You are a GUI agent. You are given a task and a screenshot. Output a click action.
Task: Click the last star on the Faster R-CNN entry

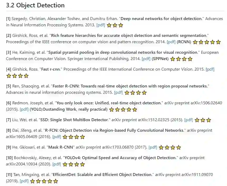144,92
